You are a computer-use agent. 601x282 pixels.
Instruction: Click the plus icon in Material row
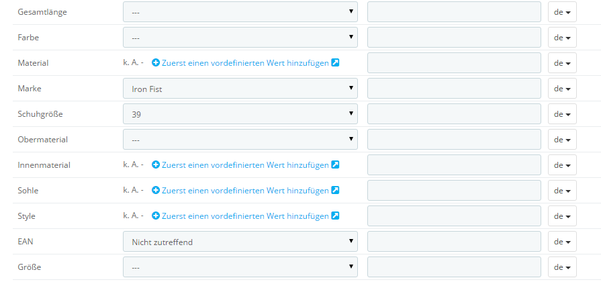(x=156, y=63)
